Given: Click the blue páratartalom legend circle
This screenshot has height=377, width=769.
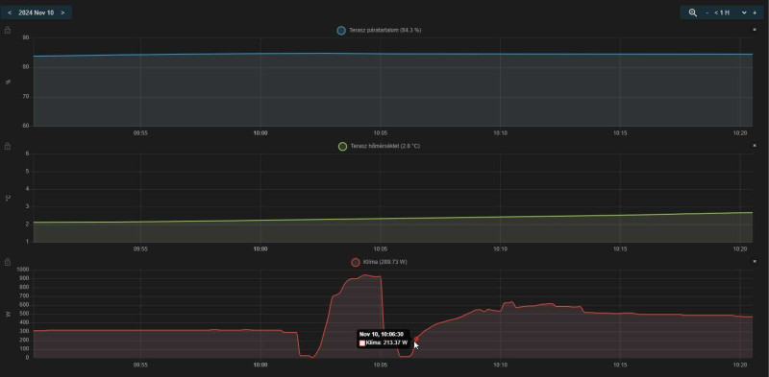Looking at the screenshot, I should click(341, 31).
